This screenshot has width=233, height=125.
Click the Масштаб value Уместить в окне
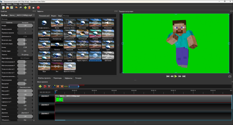click(25, 87)
